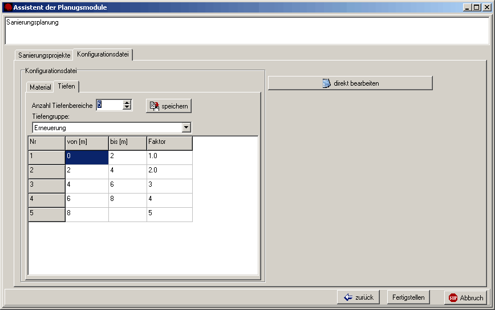Decrease Anzahl Tiefenbereiche with down arrow
495x310 pixels.
pyautogui.click(x=127, y=107)
